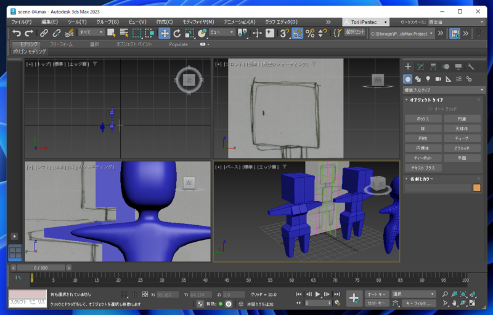493x315 pixels.
Task: Open the Modify panel tab icon
Action: [x=420, y=66]
